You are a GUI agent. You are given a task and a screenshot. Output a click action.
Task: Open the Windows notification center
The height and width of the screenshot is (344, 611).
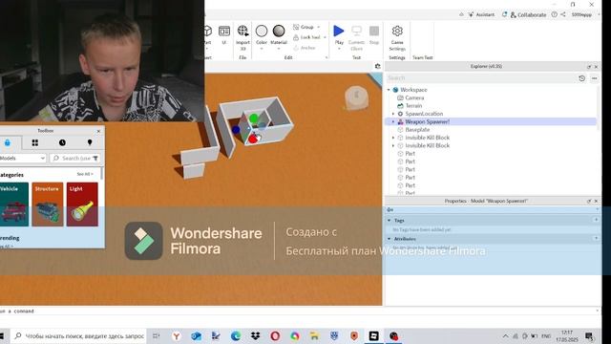coord(589,335)
